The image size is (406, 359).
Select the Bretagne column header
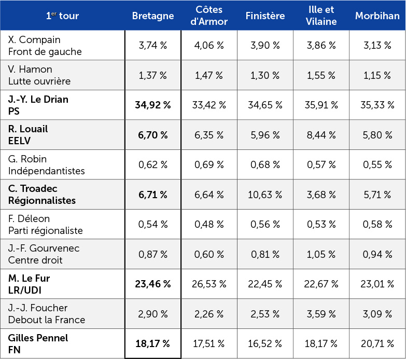[153, 16]
